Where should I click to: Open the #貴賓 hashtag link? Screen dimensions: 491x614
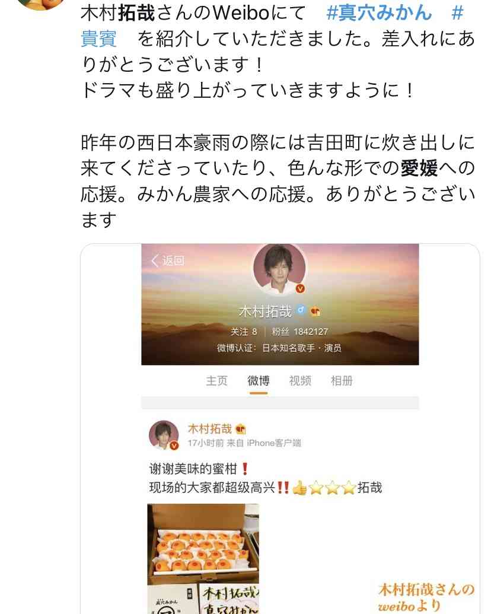(98, 39)
